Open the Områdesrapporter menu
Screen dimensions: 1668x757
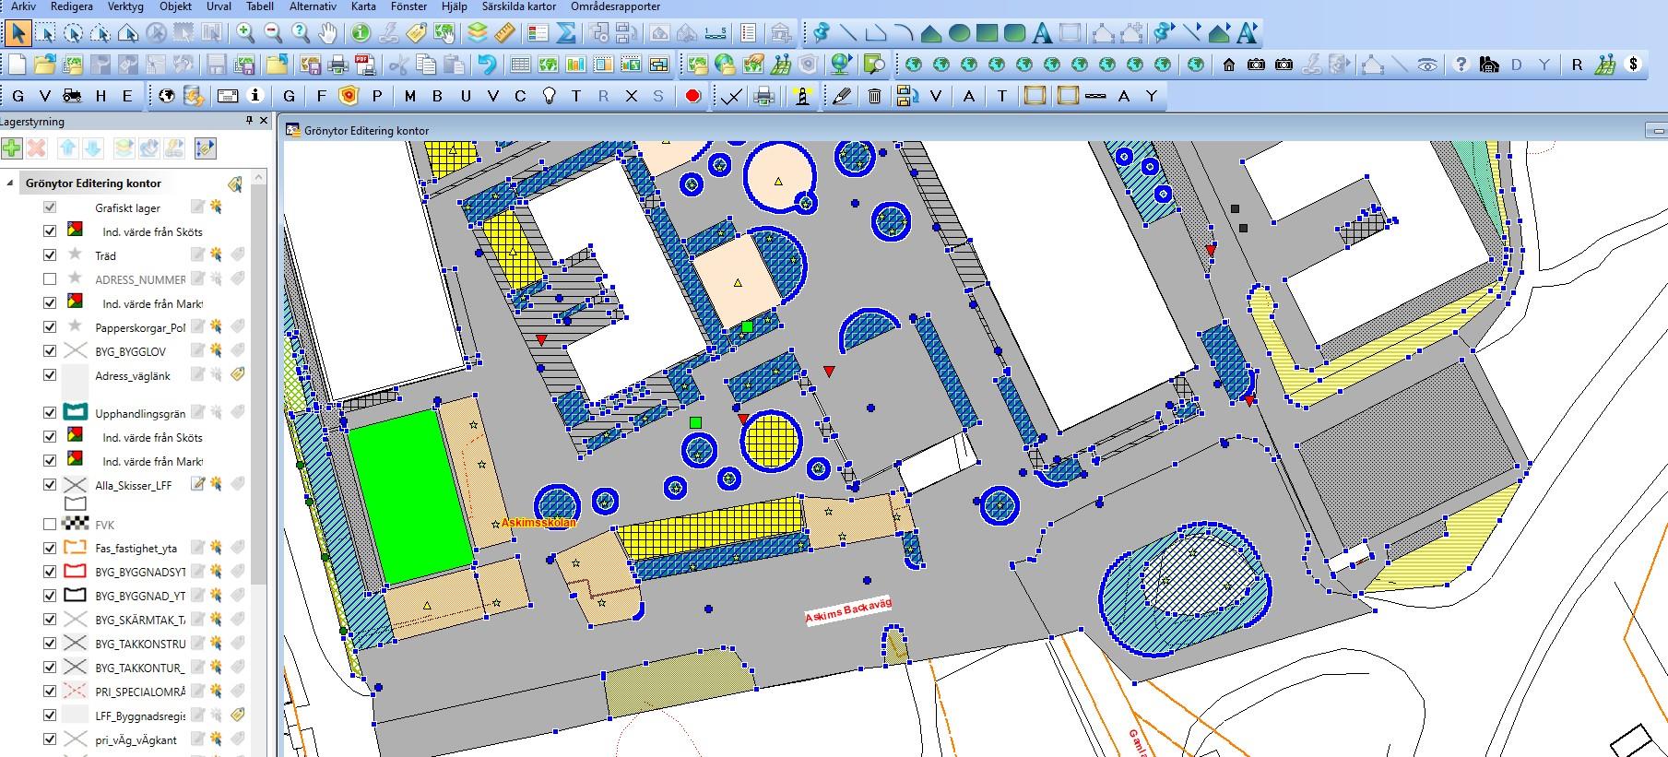616,6
